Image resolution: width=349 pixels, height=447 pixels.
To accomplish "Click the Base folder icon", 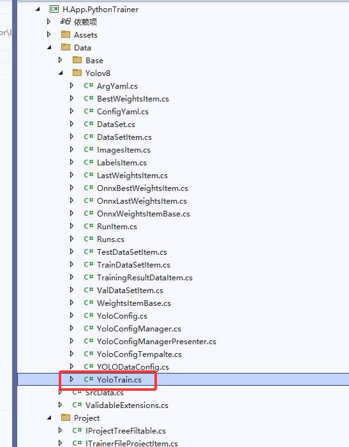I will 77,60.
